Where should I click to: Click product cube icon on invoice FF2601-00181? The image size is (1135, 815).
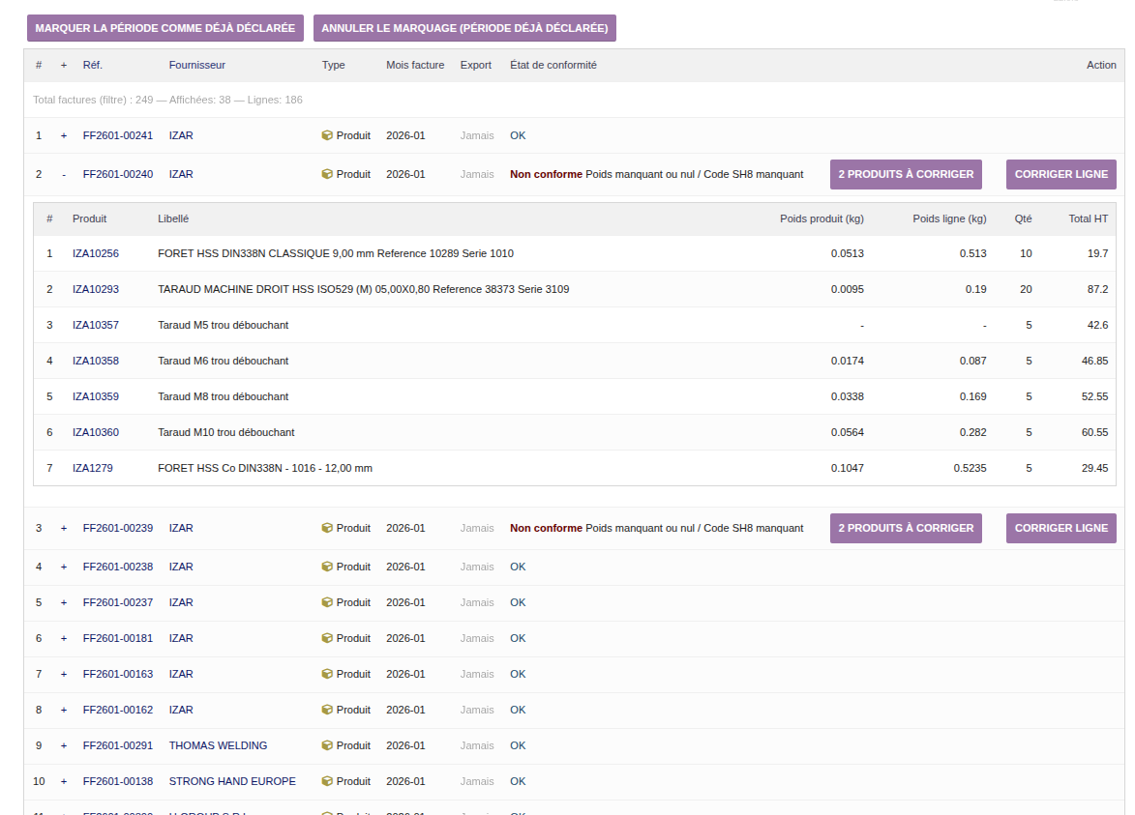(x=327, y=638)
